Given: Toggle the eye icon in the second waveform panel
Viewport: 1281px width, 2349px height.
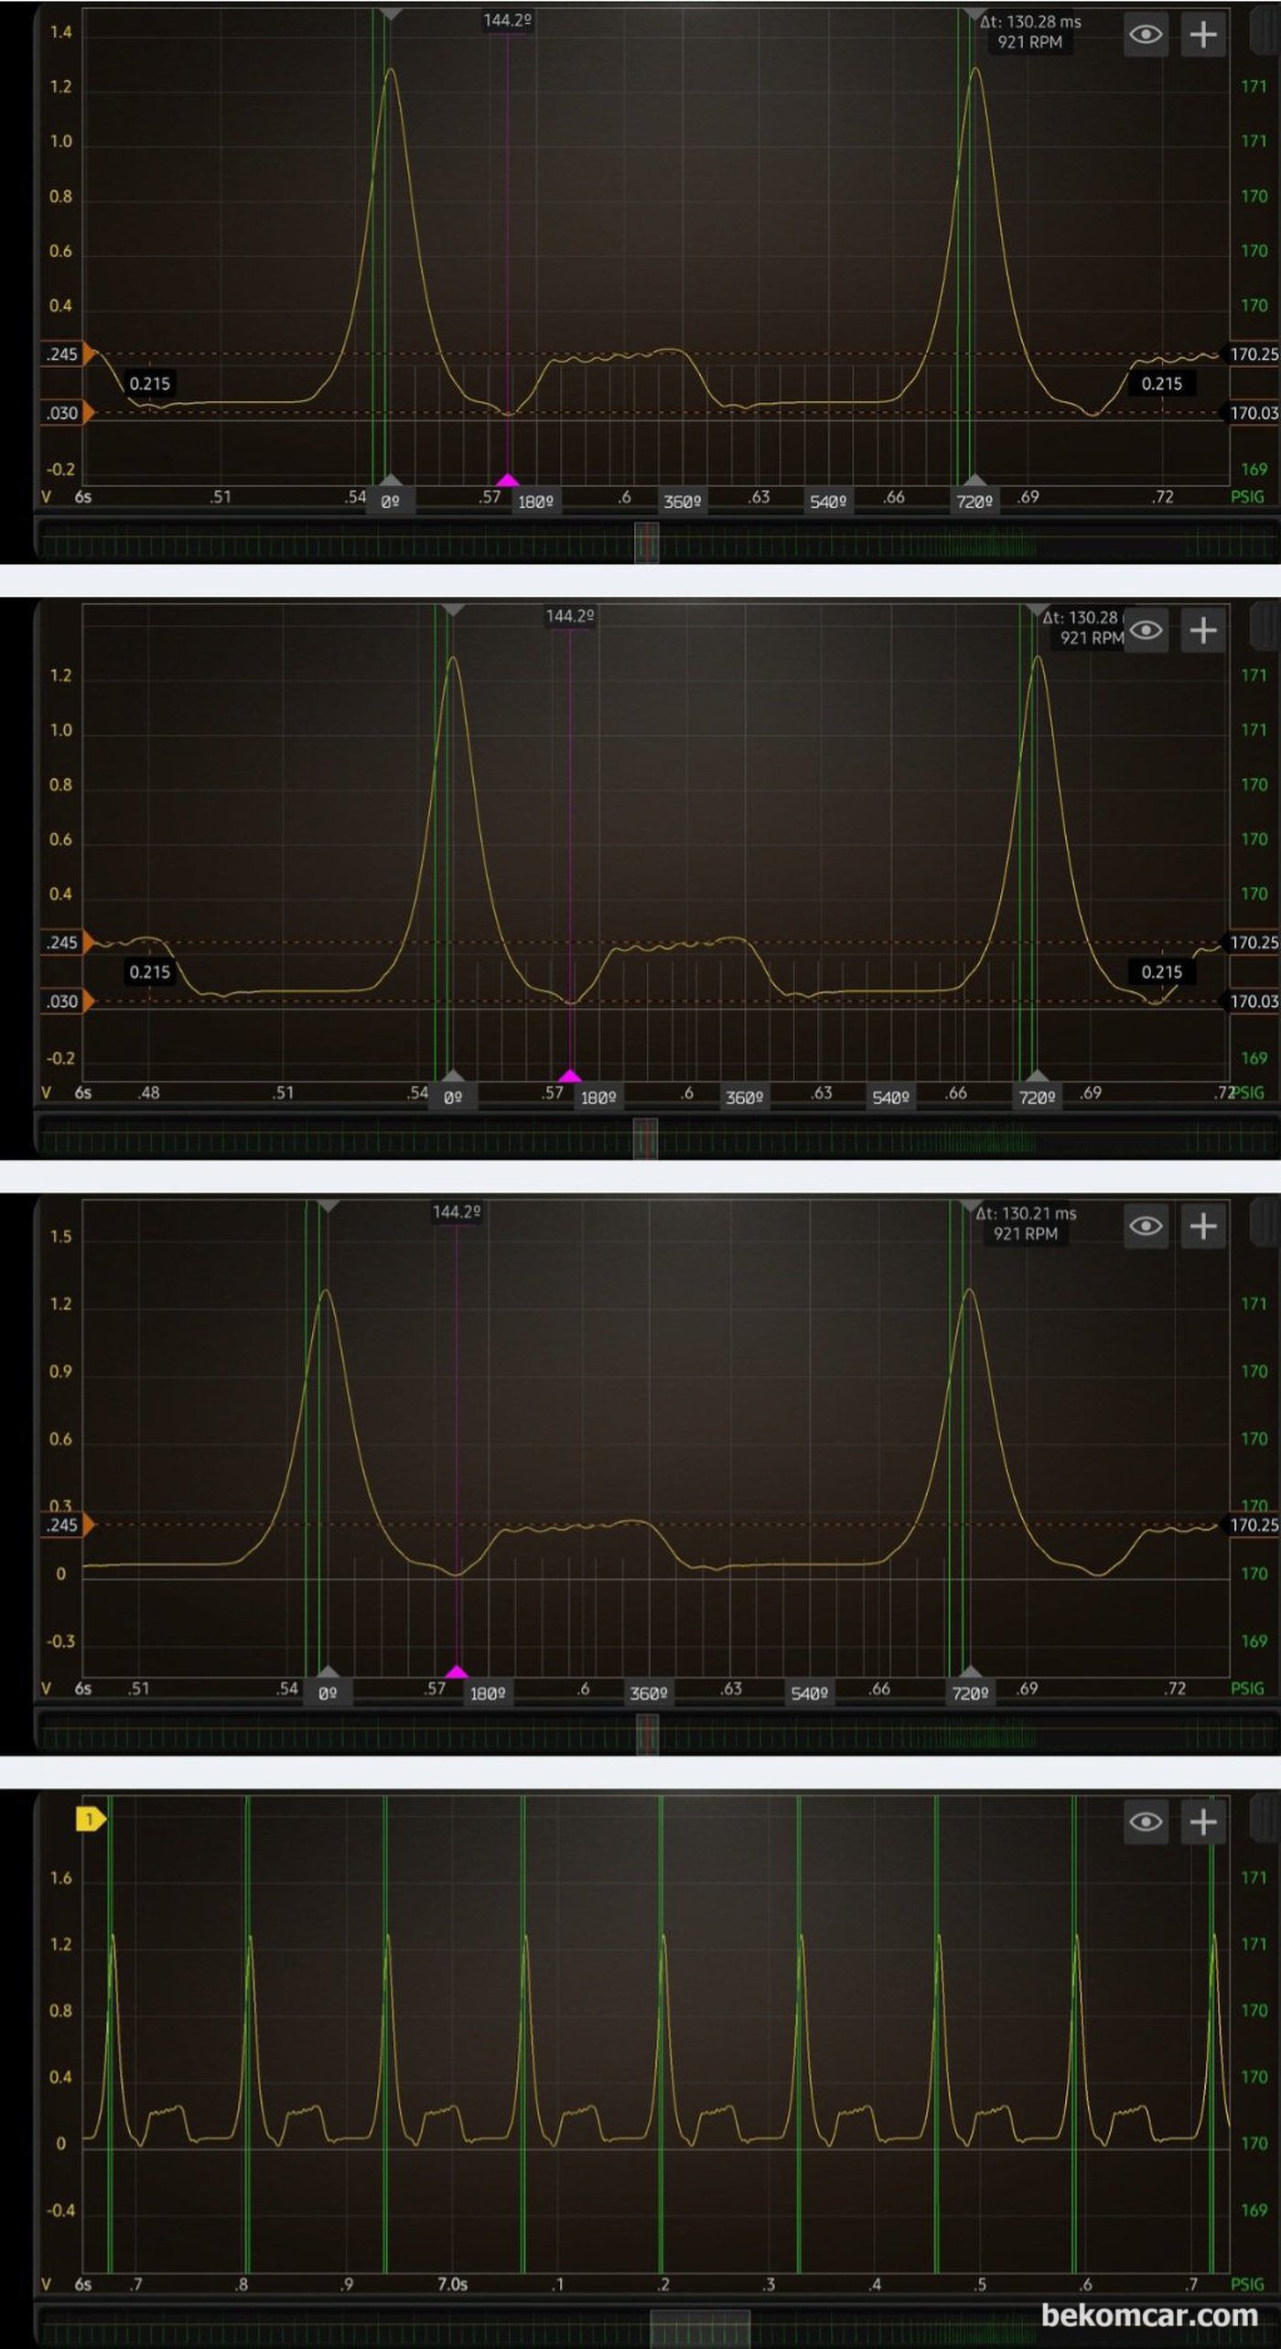Looking at the screenshot, I should pyautogui.click(x=1146, y=631).
